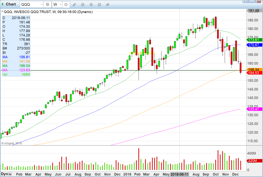Image resolution: width=263 pixels, height=177 pixels.
Task: Click the yellow highlighted zone near 165
Action: [142, 53]
